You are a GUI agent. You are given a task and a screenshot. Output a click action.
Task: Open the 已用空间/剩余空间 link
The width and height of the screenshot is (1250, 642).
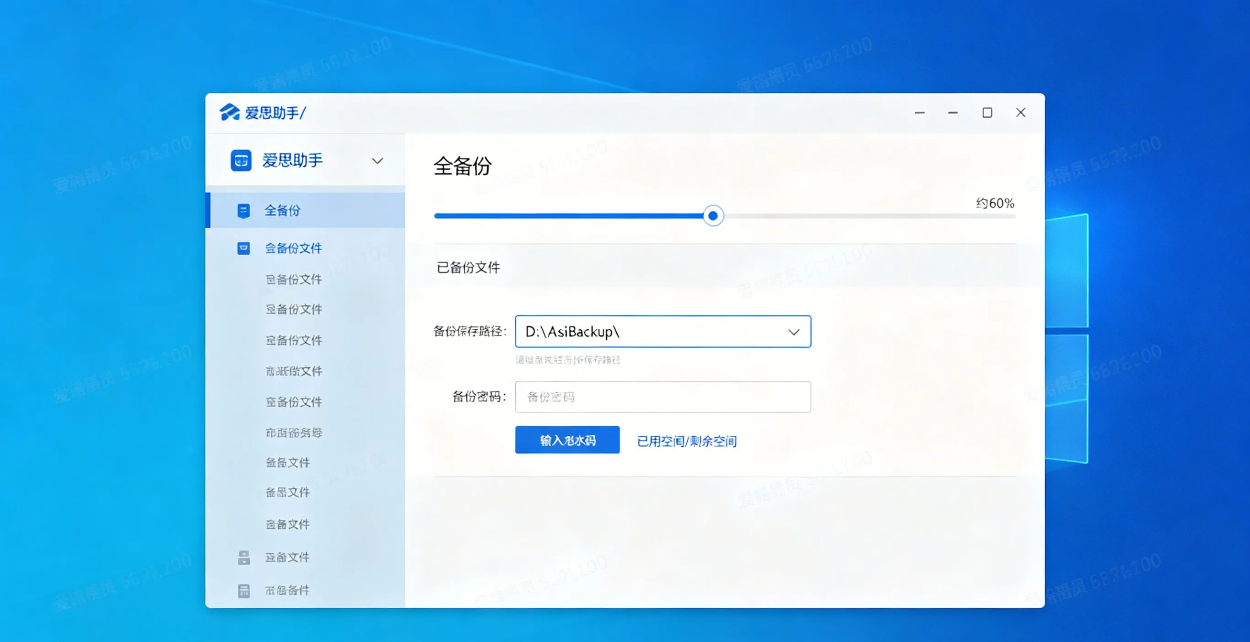687,441
